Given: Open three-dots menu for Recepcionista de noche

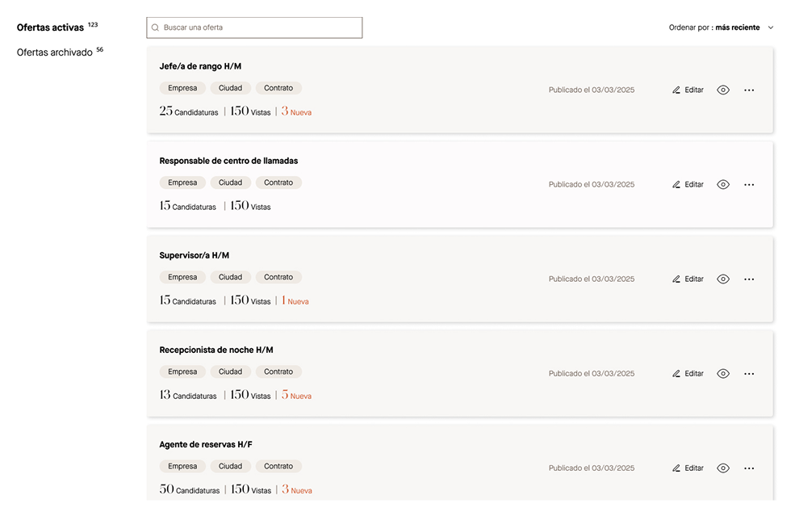Looking at the screenshot, I should 749,374.
